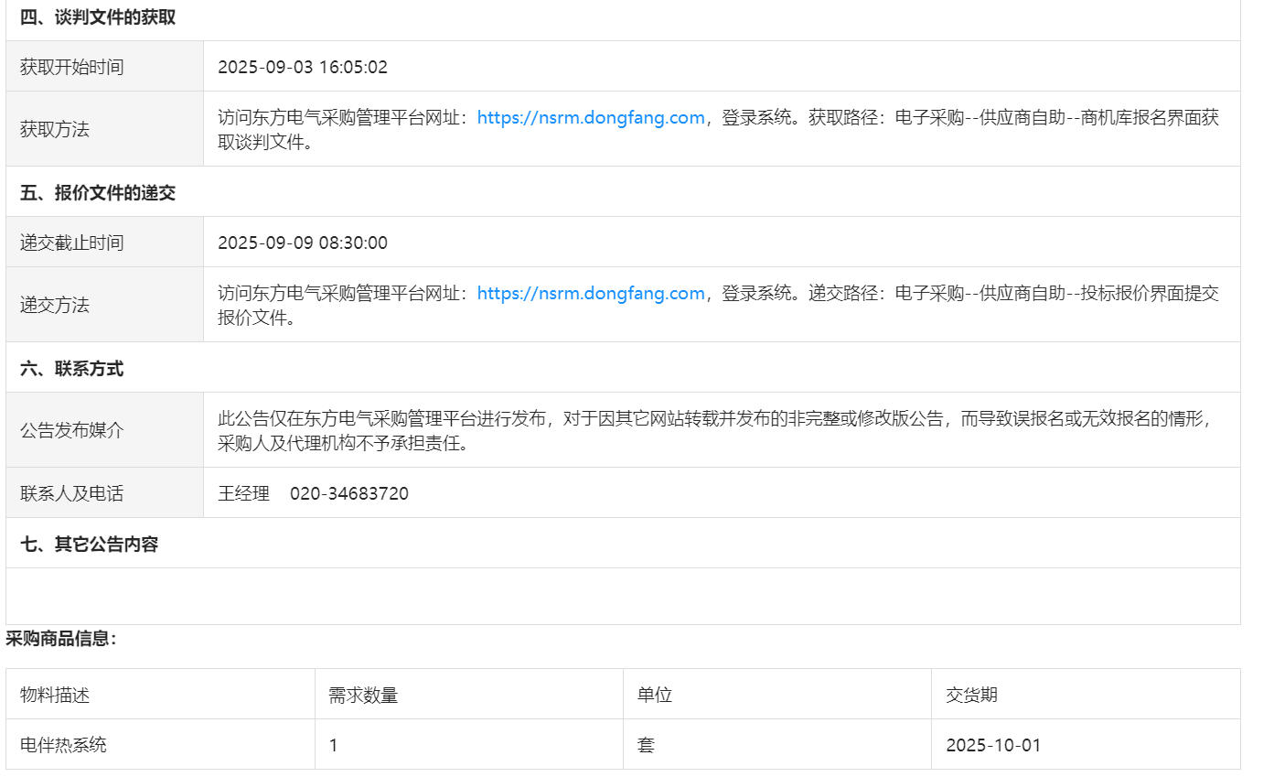Open the nsrm.dongfang.com link in 递交方法 row
This screenshot has width=1274, height=777.
[x=591, y=294]
